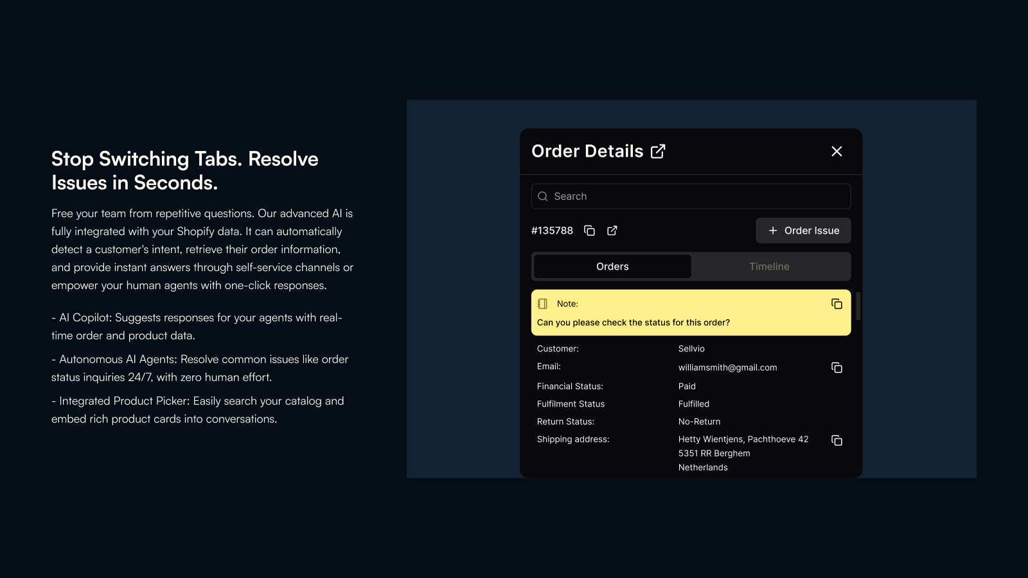1028x578 pixels.
Task: Click the Customer: field label
Action: (x=558, y=349)
